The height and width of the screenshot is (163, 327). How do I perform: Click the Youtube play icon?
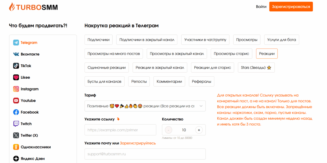click(16, 101)
